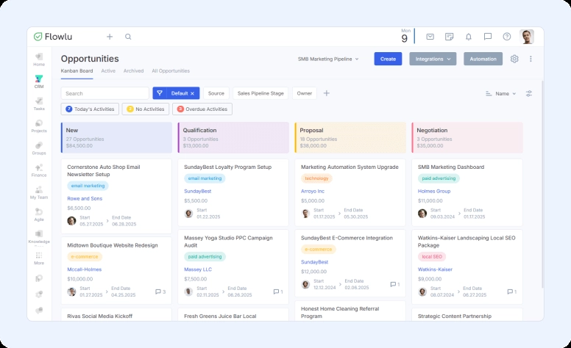Click the blue Create button
The height and width of the screenshot is (348, 571).
[388, 59]
